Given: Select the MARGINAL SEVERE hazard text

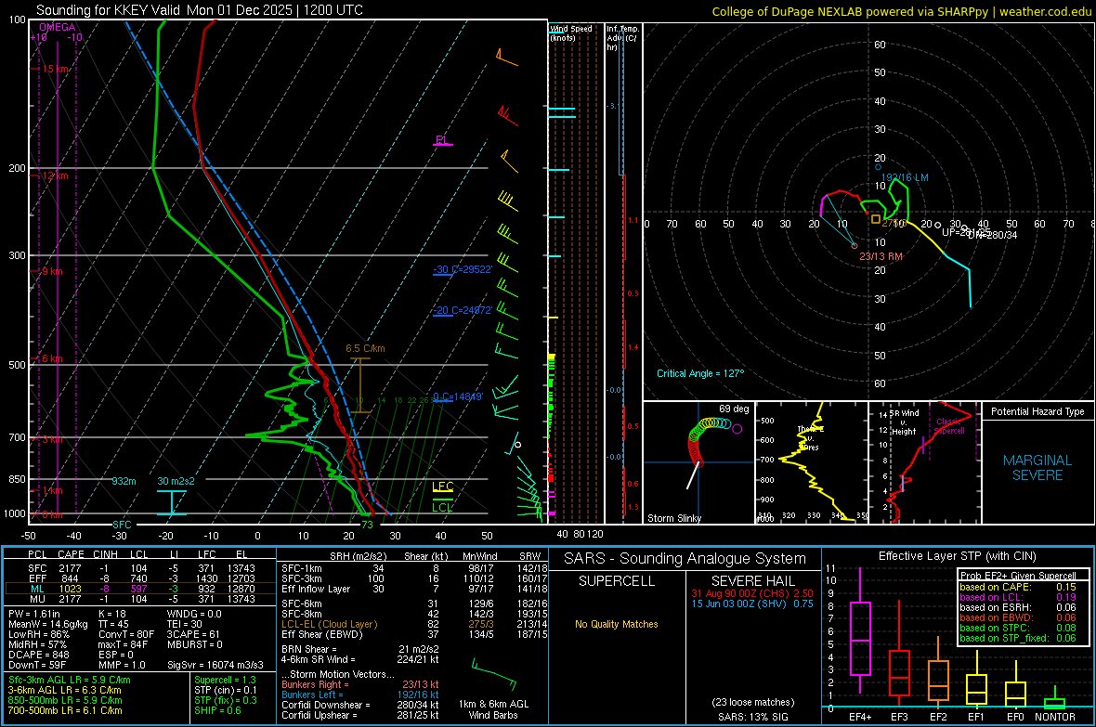Looking at the screenshot, I should click(x=1037, y=468).
